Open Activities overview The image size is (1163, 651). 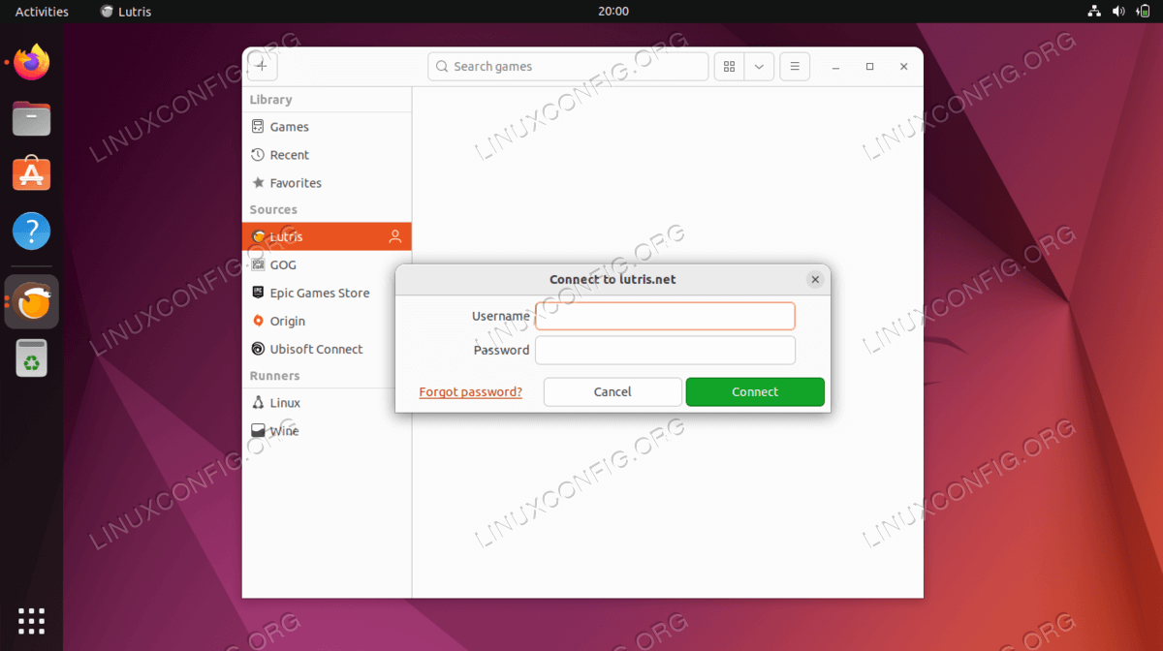point(42,12)
